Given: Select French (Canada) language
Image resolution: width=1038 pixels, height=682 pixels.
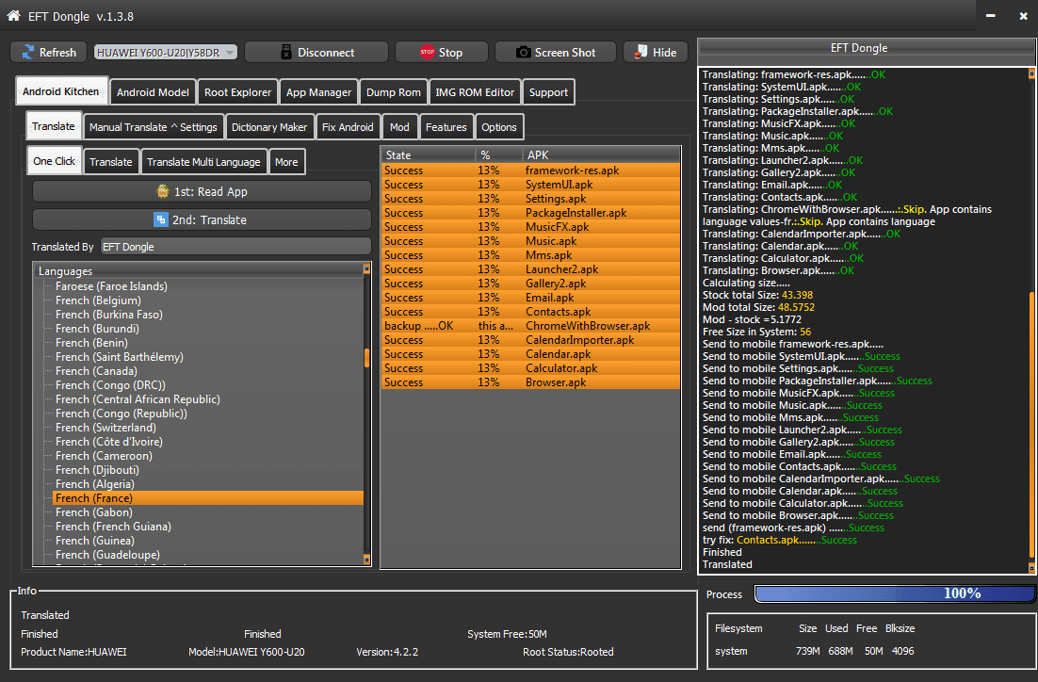Looking at the screenshot, I should 96,371.
